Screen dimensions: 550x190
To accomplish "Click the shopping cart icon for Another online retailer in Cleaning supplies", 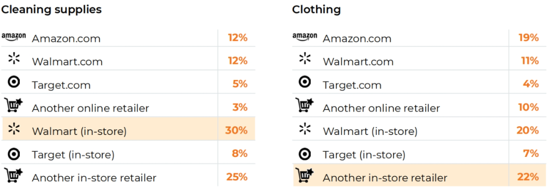I will (13, 105).
